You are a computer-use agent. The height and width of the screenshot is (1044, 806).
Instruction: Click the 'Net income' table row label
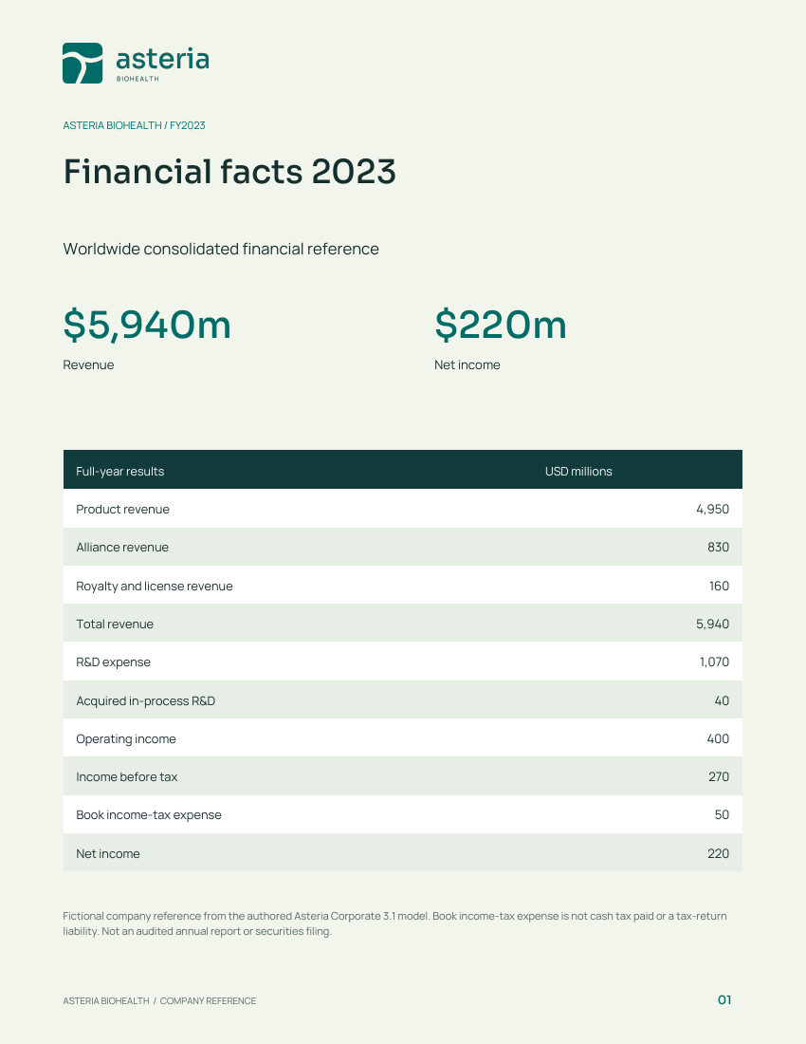(108, 853)
